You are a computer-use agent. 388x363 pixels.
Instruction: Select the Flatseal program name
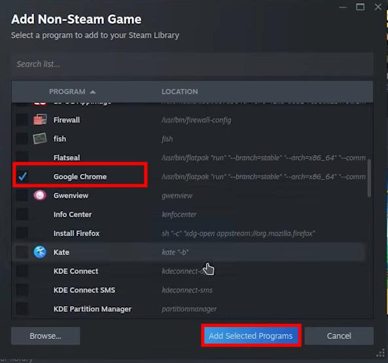pyautogui.click(x=67, y=158)
